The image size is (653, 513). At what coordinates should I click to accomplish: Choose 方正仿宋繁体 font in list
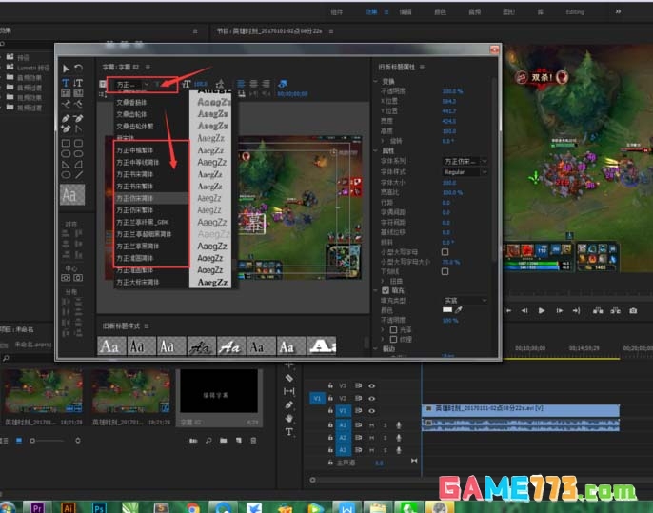[x=150, y=210]
